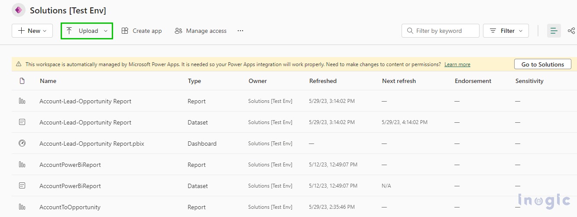Click the Endorsement column header
Viewport: 577px width, 217px height.
(x=473, y=81)
